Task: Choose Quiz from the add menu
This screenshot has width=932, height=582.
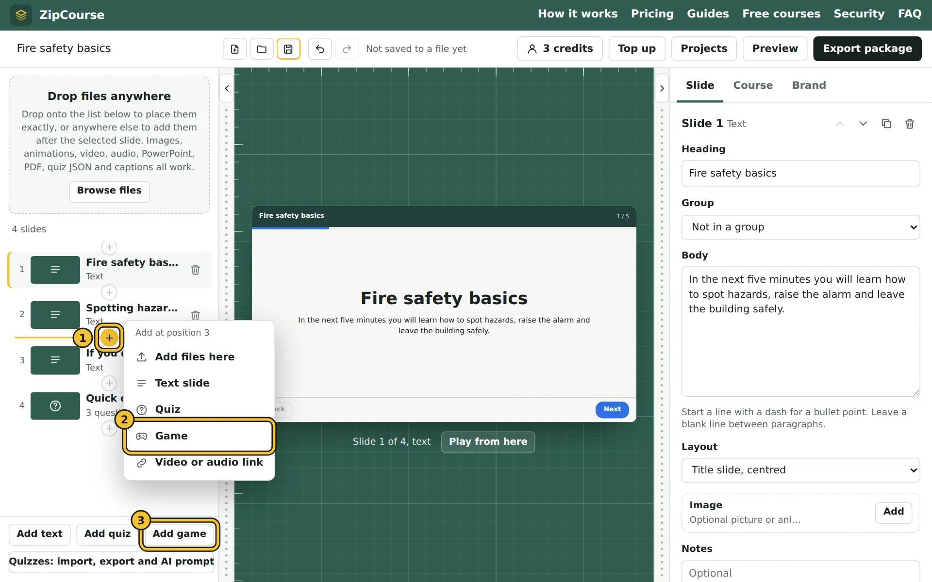Action: pos(199,409)
